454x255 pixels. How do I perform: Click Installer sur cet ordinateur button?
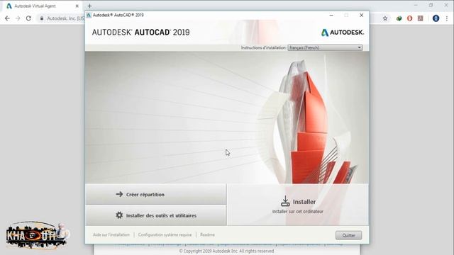click(x=298, y=205)
